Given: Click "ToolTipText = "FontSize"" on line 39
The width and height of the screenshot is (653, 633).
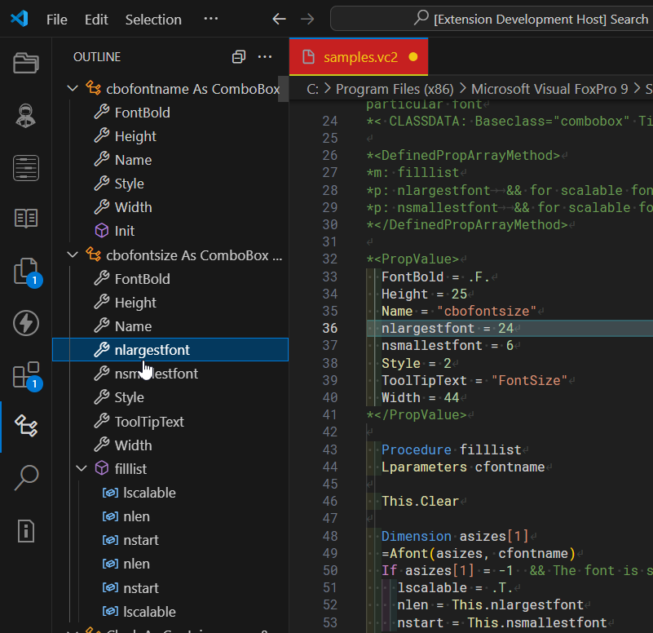Looking at the screenshot, I should pos(474,380).
